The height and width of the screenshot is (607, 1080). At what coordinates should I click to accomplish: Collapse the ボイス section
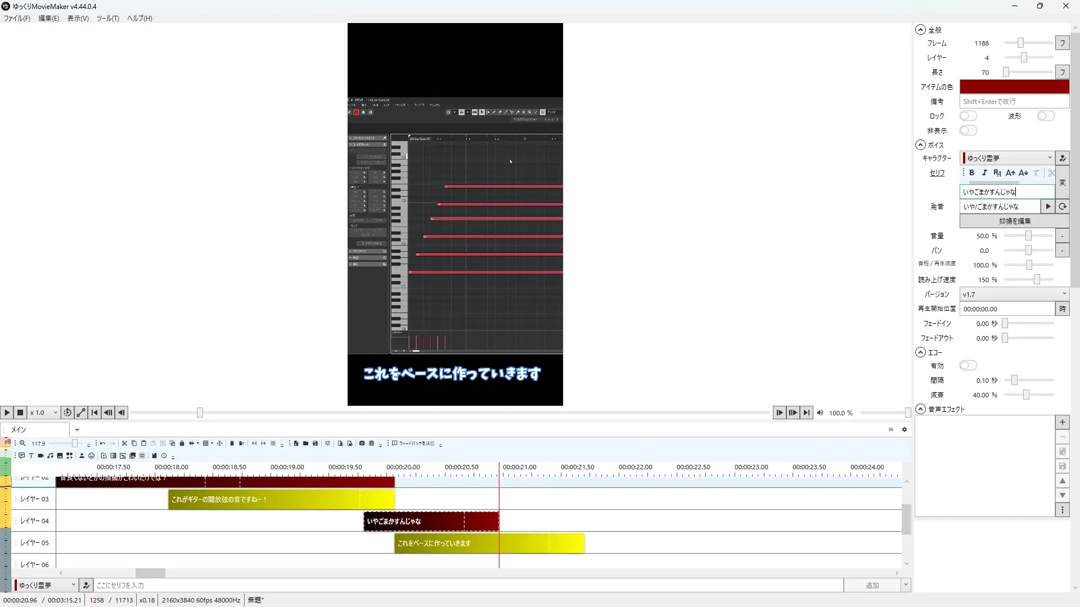(920, 145)
